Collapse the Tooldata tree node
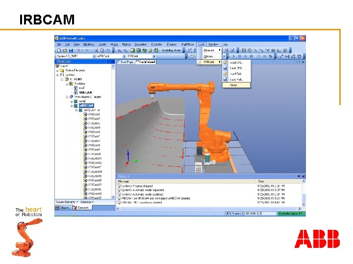Image resolution: width=353 pixels, height=264 pixels. [x=67, y=84]
